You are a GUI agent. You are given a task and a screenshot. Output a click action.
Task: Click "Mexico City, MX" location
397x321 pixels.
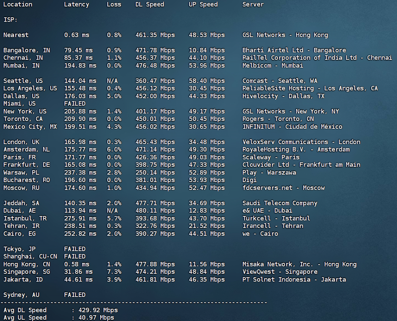coord(30,127)
